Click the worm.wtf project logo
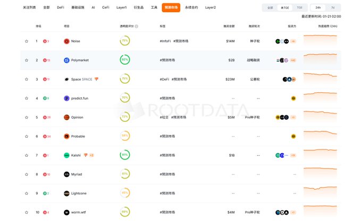This screenshot has width=361, height=221. [x=66, y=213]
